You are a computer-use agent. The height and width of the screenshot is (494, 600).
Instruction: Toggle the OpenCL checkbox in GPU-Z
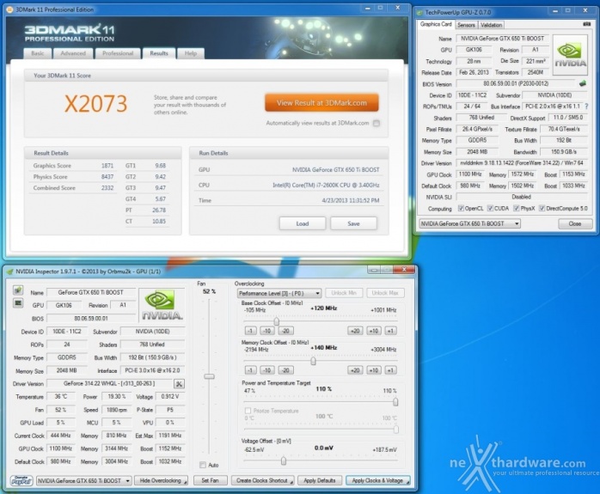(461, 209)
